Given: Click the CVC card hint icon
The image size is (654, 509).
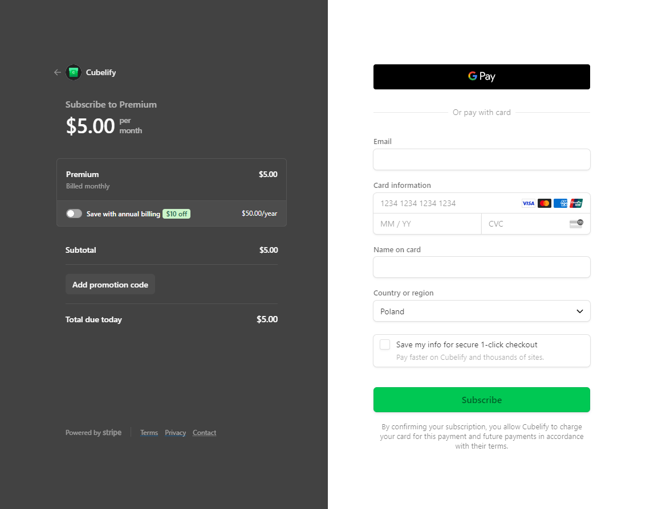Looking at the screenshot, I should coord(576,224).
